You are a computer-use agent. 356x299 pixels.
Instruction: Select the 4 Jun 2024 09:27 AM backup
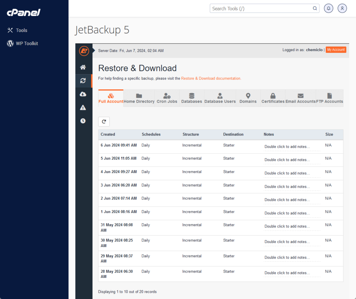[221, 173]
